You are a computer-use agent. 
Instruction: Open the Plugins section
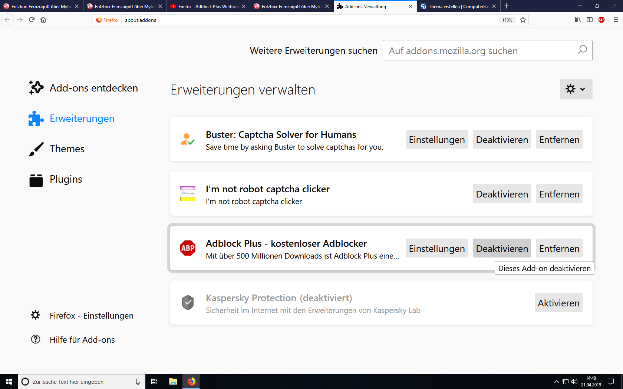[x=66, y=179]
